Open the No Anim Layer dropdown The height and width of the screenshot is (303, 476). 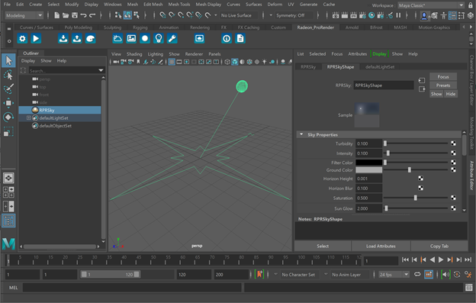click(346, 275)
